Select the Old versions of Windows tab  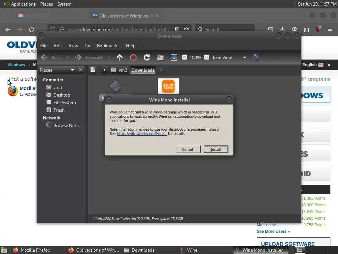[x=126, y=16]
